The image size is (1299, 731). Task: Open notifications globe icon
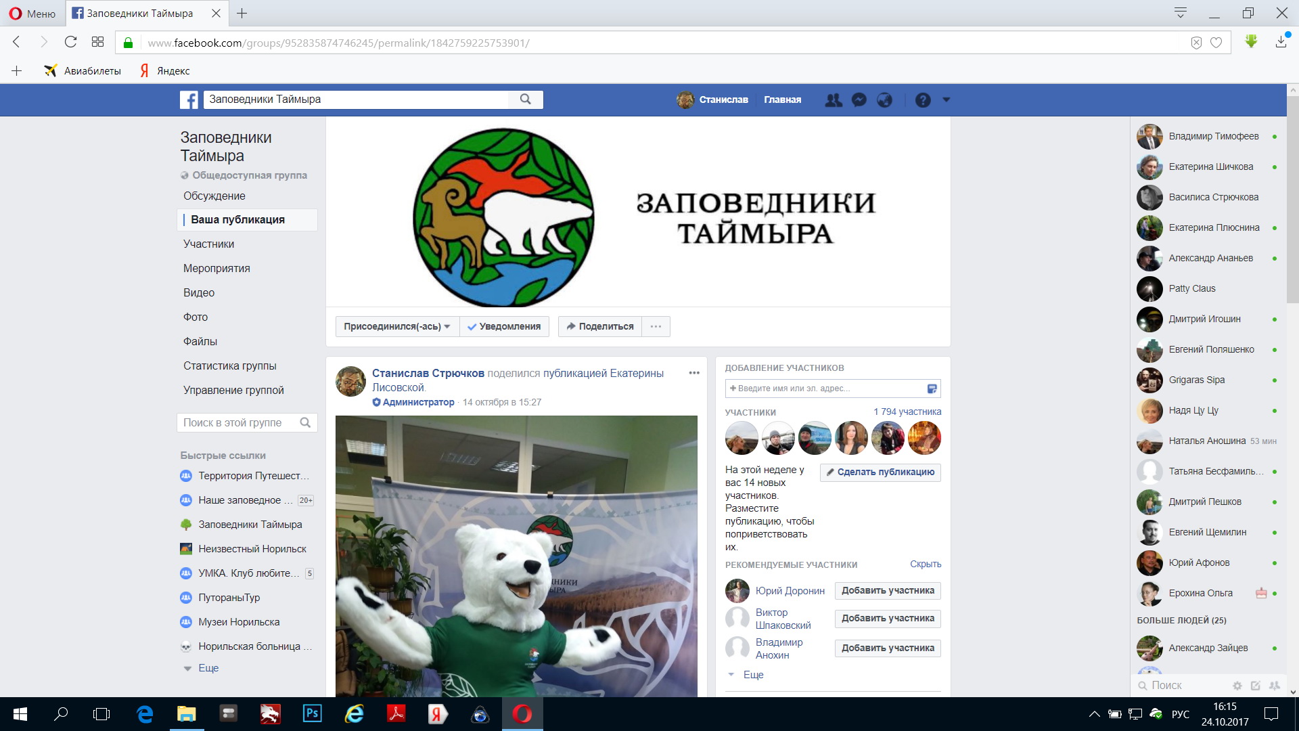pyautogui.click(x=884, y=100)
